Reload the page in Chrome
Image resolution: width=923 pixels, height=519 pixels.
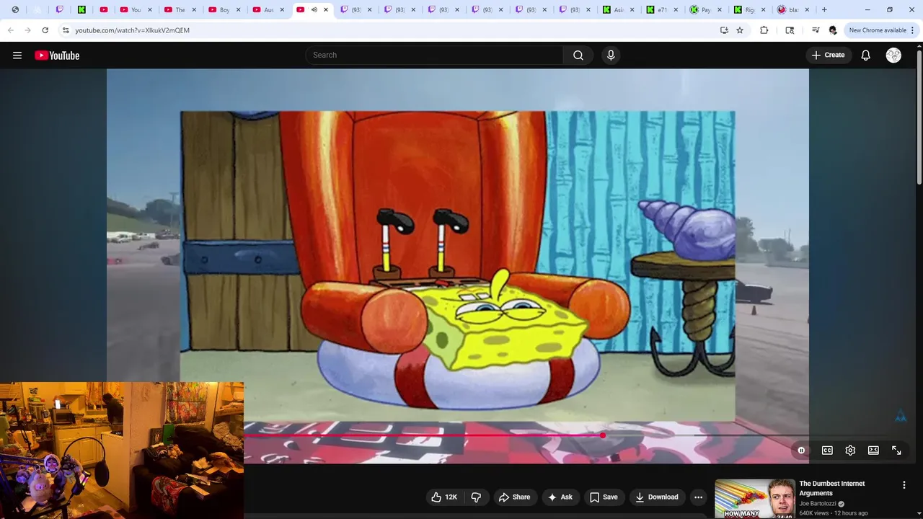pyautogui.click(x=45, y=30)
